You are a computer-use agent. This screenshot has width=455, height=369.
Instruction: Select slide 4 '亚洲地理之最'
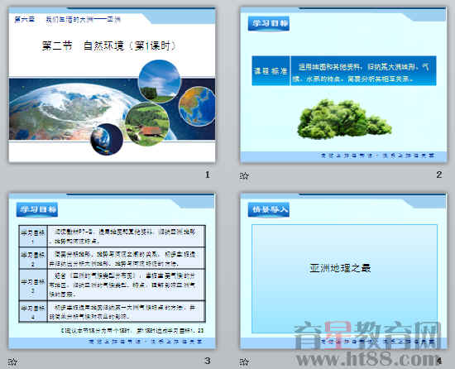[343, 271]
